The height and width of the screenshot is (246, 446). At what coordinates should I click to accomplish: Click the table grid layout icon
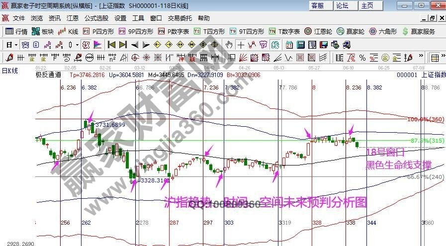point(435,58)
